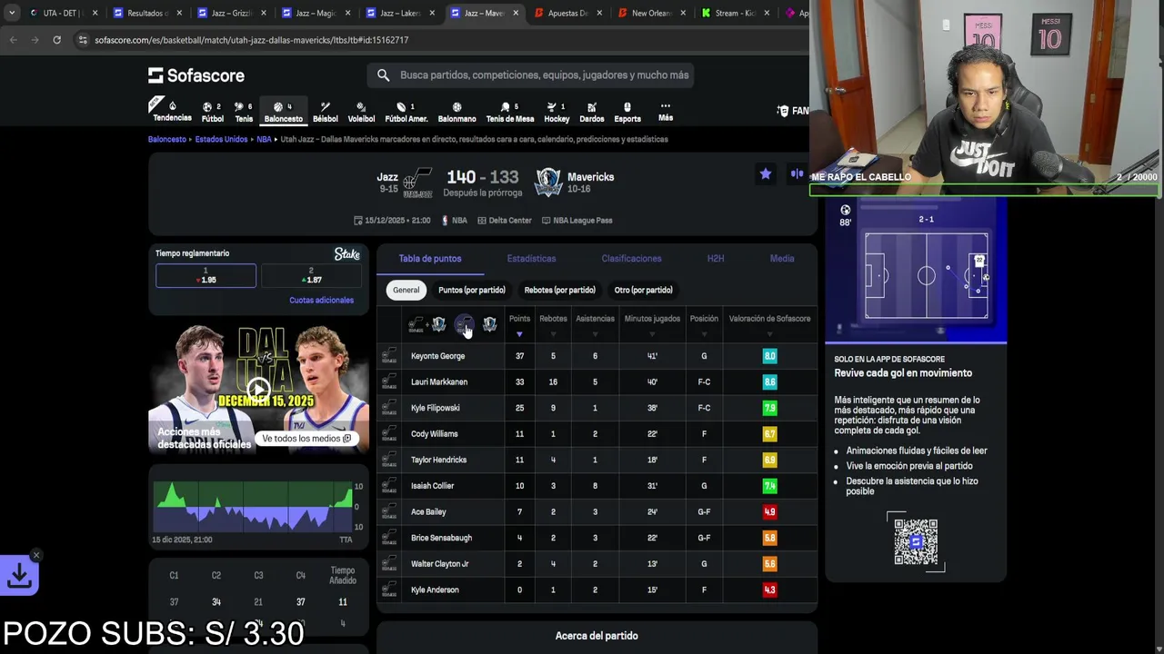
Task: Open the Fútbol sport section
Action: [212, 112]
